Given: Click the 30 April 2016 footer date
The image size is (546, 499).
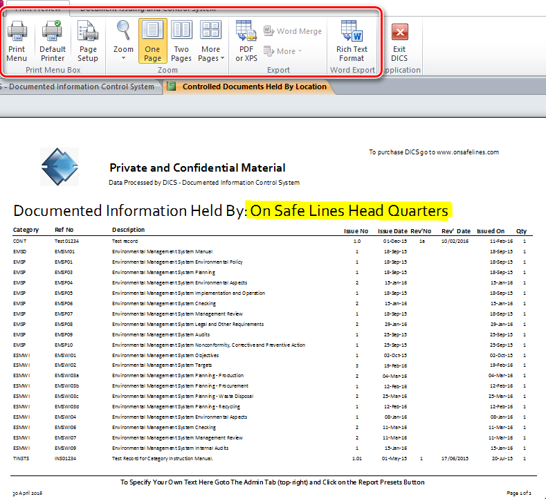Looking at the screenshot, I should pos(27,493).
